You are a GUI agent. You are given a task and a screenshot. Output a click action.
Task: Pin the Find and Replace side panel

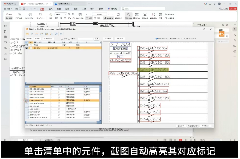click(223, 25)
